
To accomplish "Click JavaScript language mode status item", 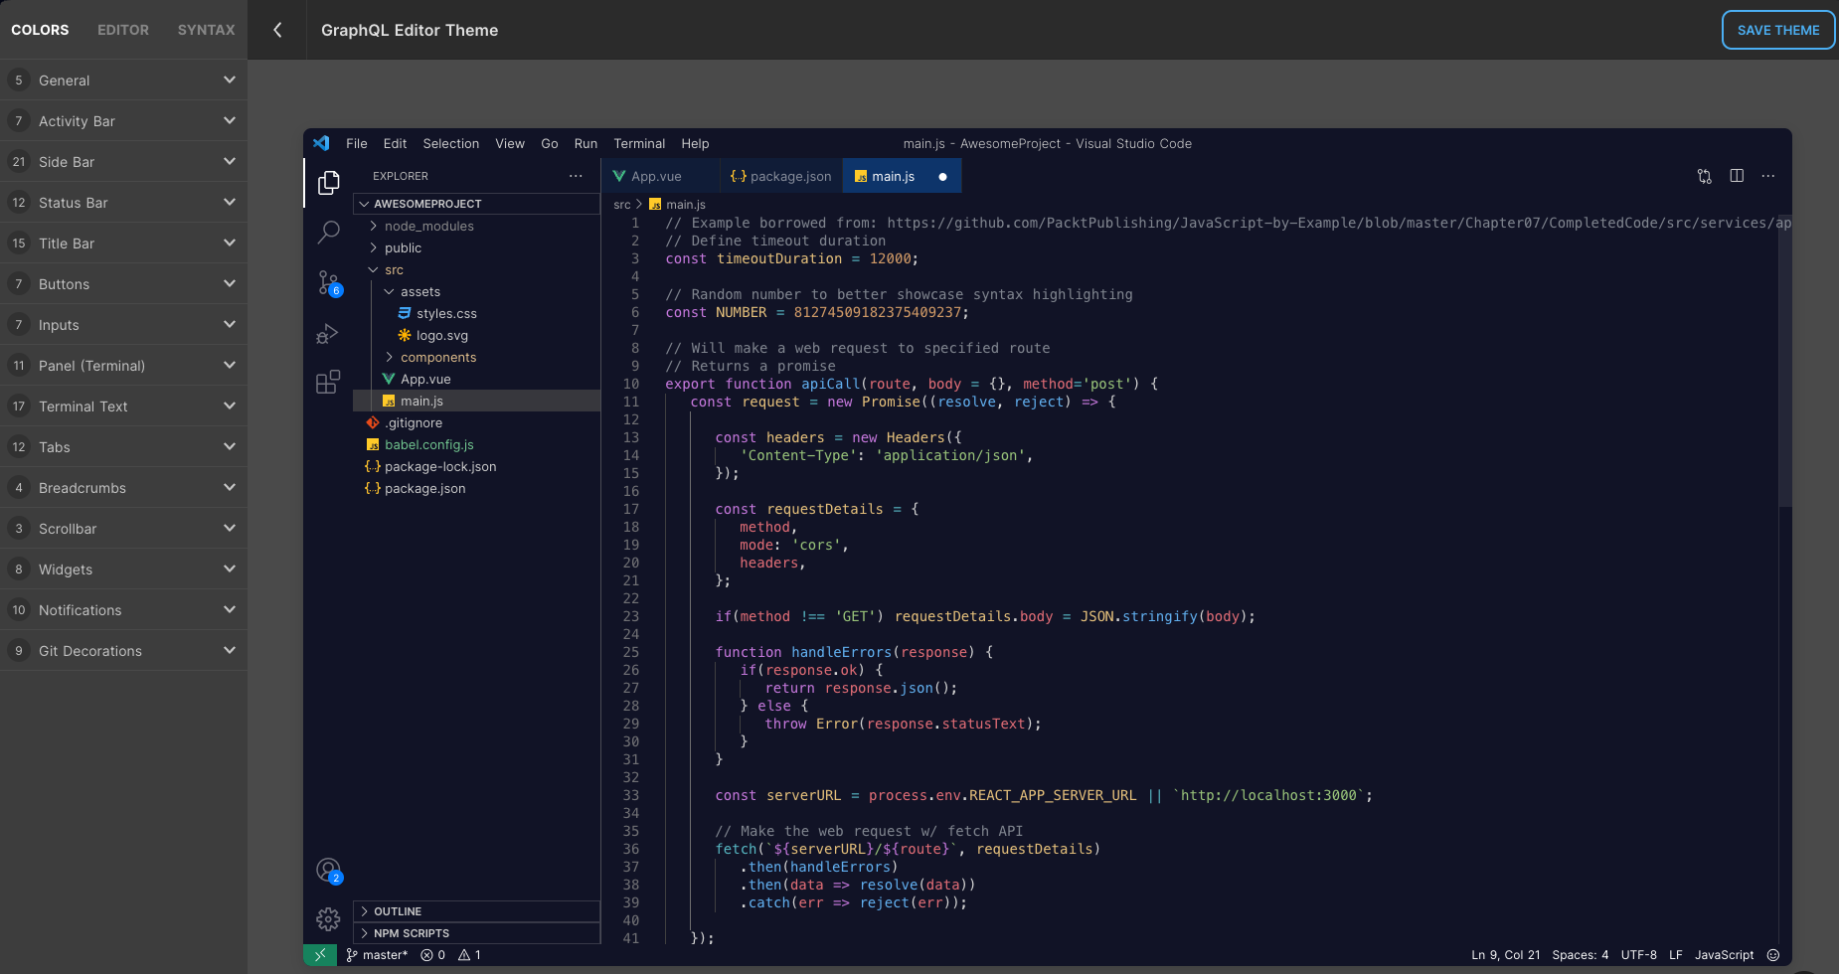I will click(1725, 955).
